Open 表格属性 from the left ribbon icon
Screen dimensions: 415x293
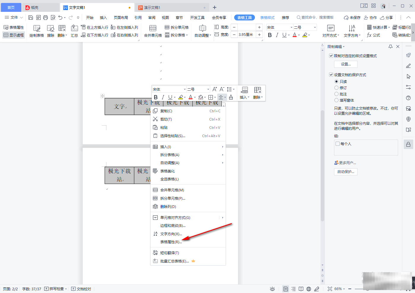point(14,27)
